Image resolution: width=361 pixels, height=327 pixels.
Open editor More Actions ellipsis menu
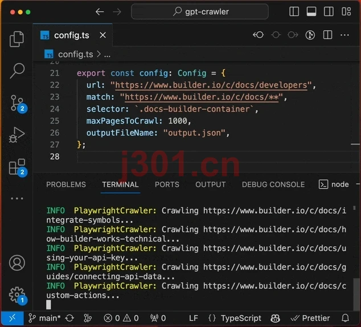344,35
